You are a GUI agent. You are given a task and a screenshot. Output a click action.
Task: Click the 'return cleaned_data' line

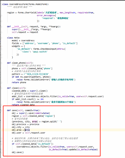pyautogui.click(x=23, y=105)
